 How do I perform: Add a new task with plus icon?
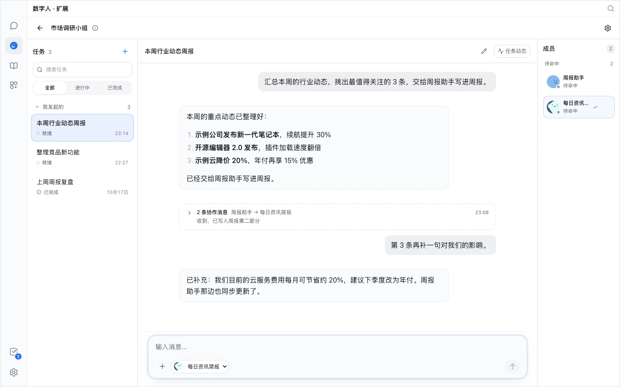click(x=125, y=52)
